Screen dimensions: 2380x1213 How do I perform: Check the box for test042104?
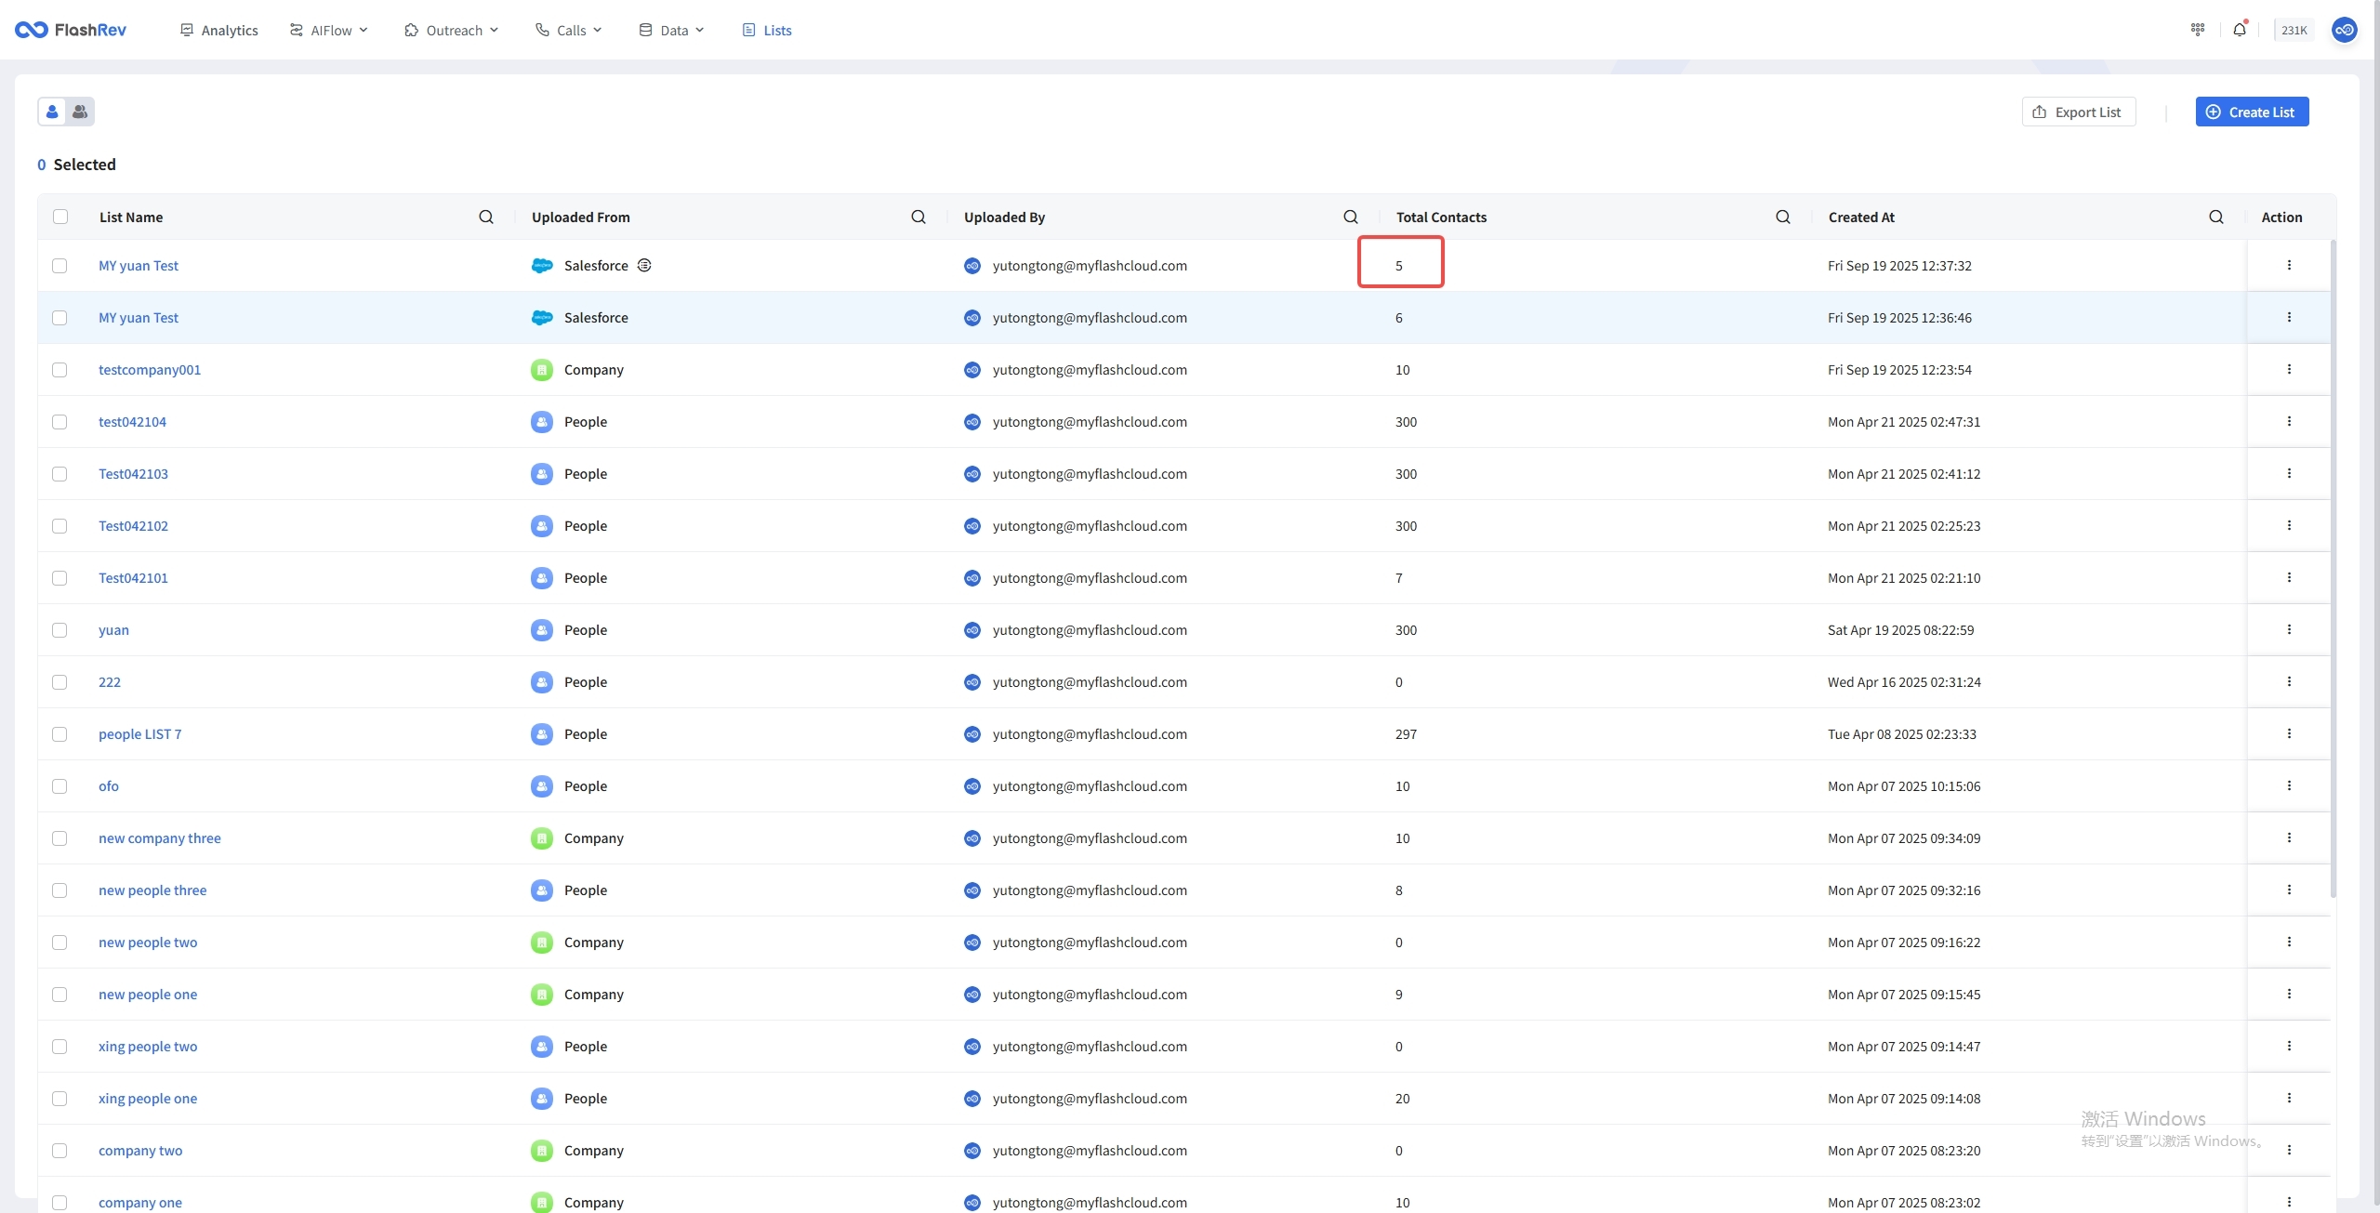coord(59,421)
